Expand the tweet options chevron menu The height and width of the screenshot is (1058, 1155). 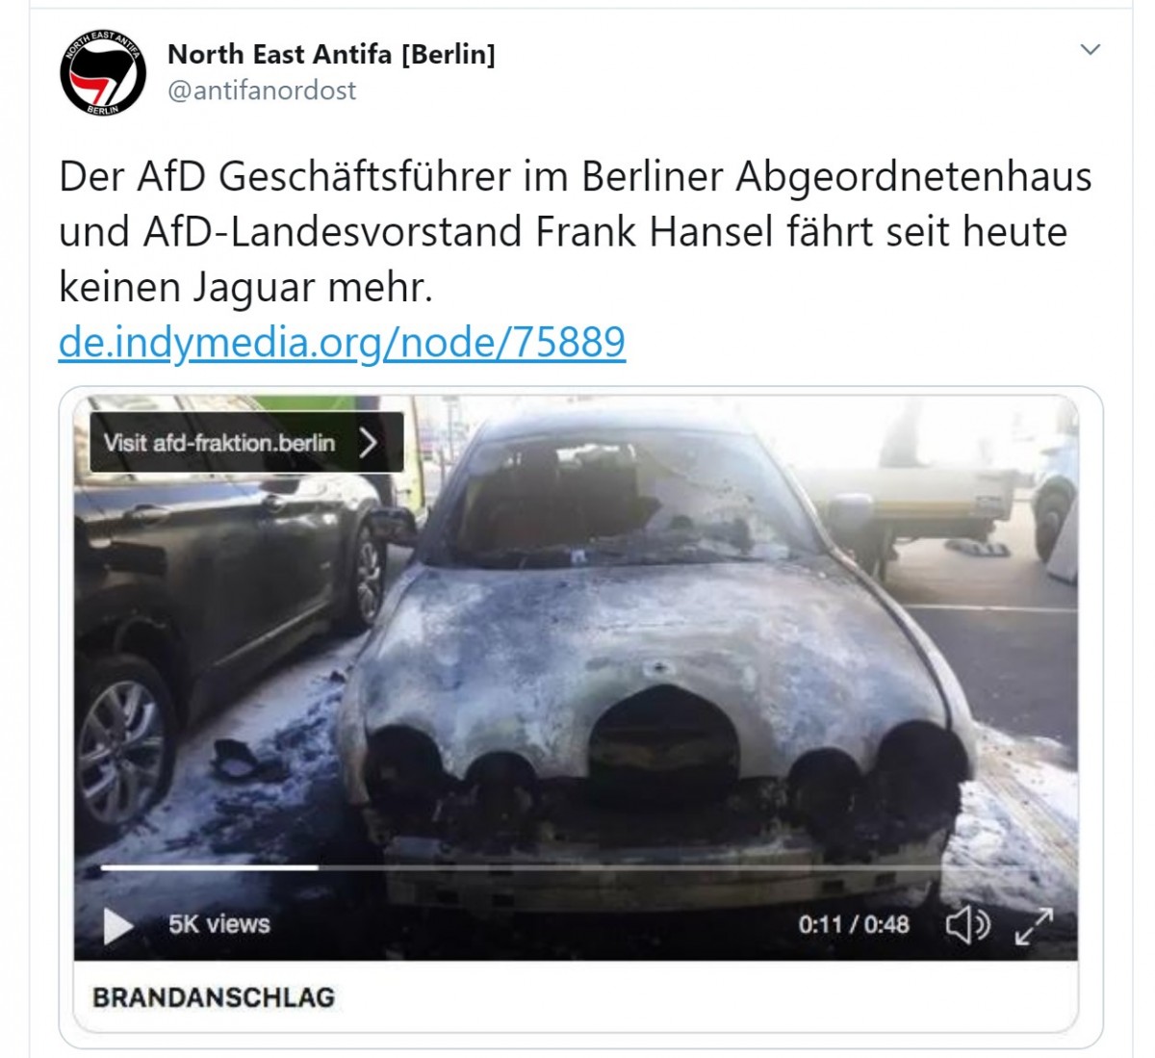click(x=1090, y=49)
